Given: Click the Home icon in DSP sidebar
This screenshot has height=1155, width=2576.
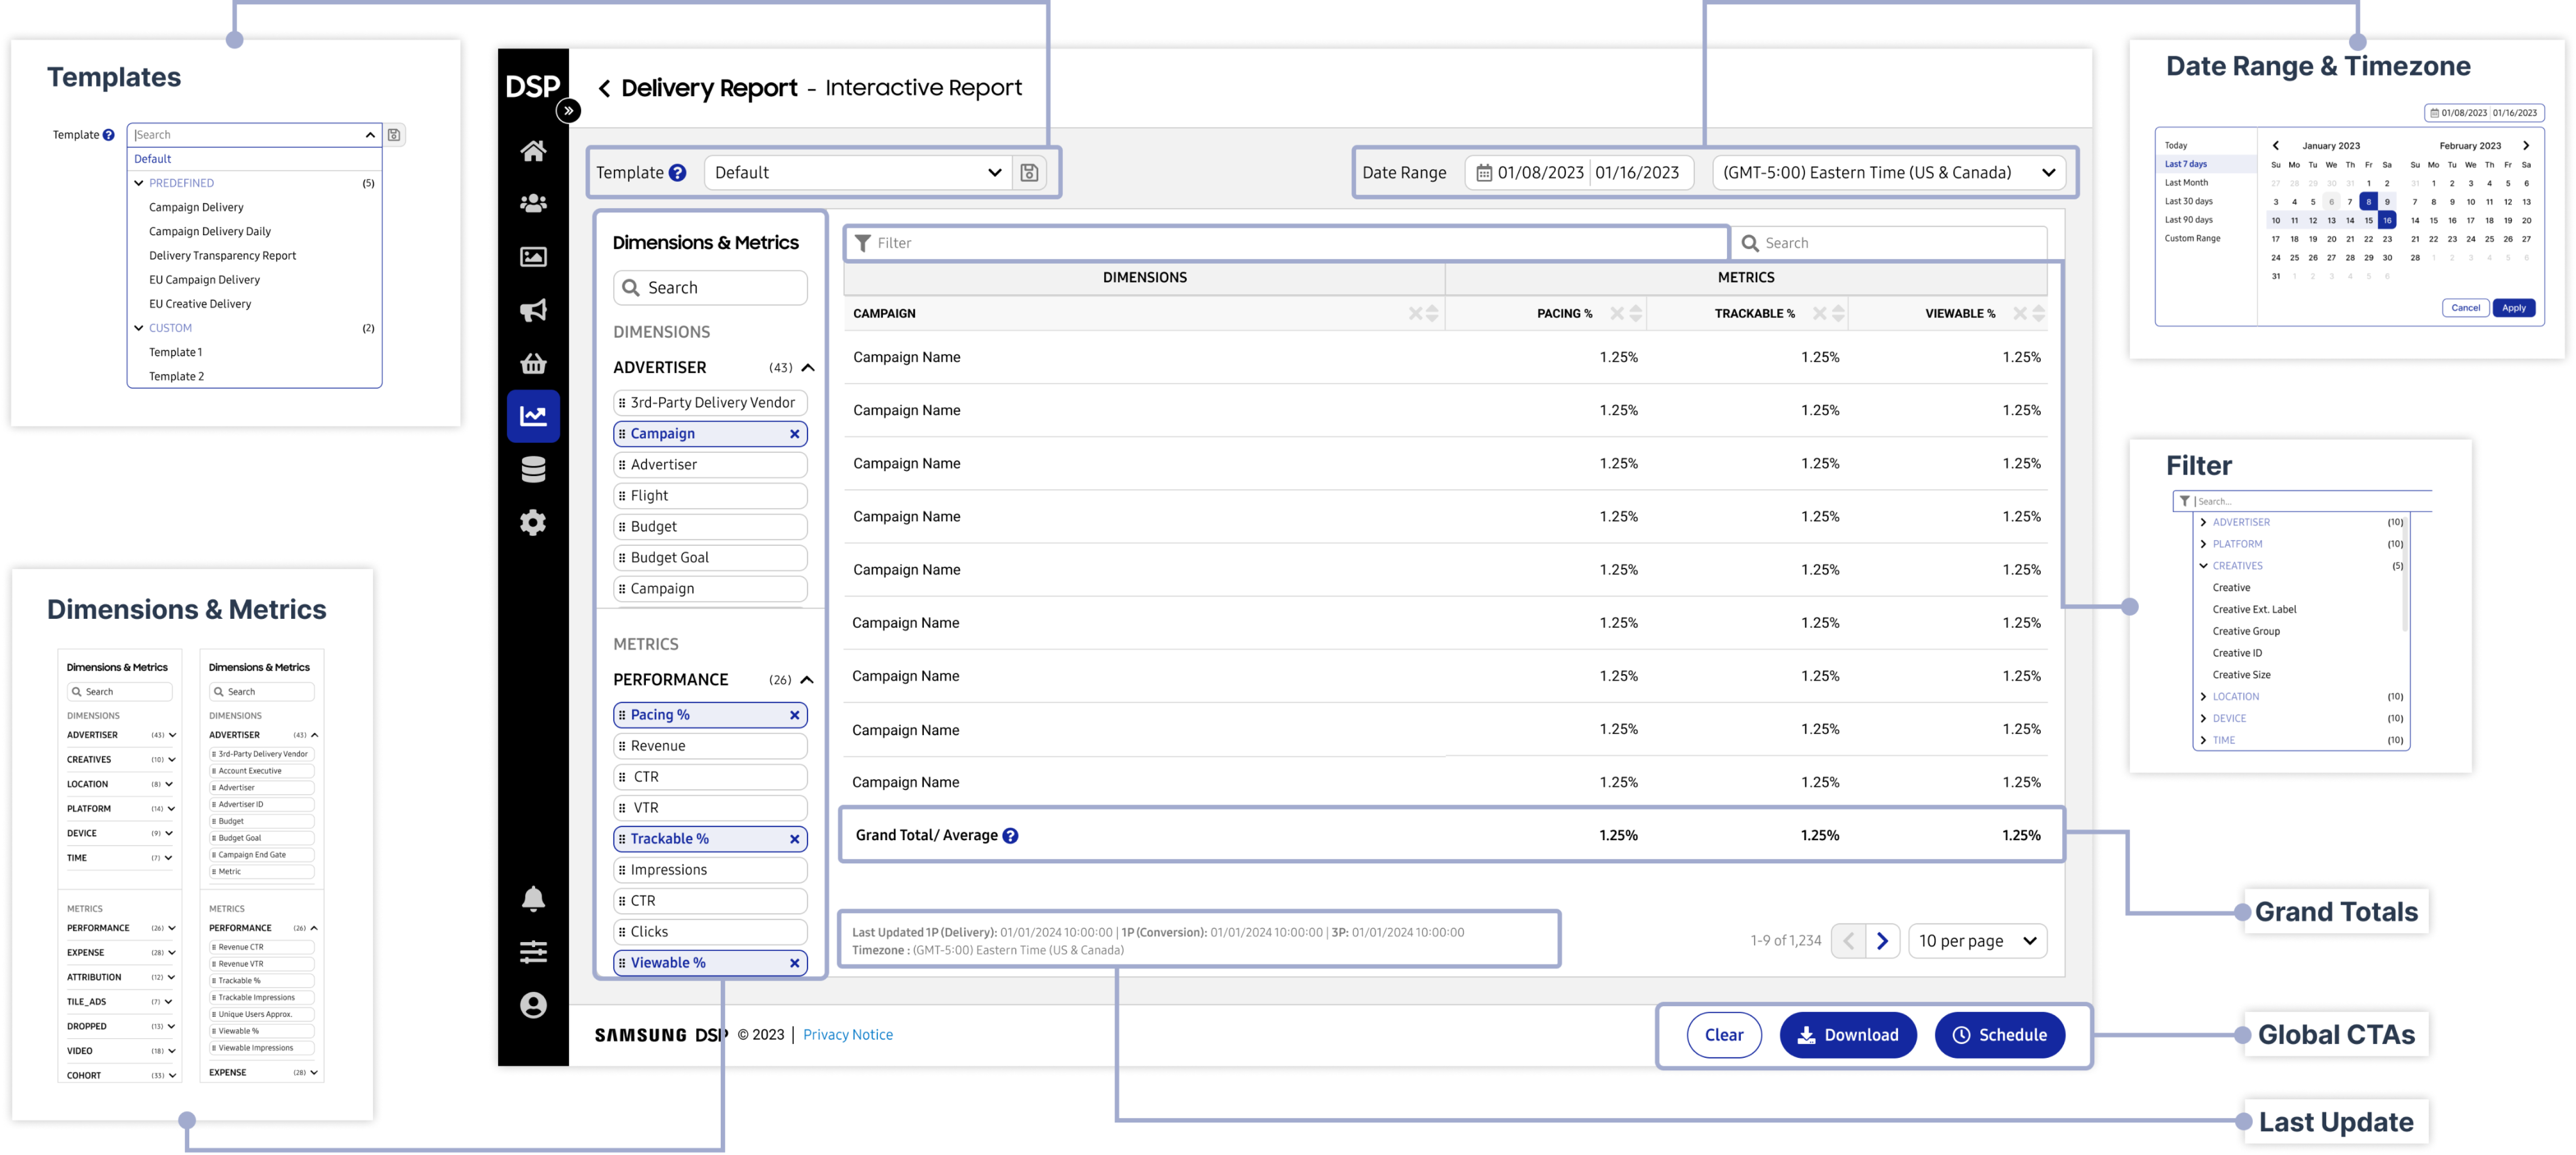Looking at the screenshot, I should 533,151.
